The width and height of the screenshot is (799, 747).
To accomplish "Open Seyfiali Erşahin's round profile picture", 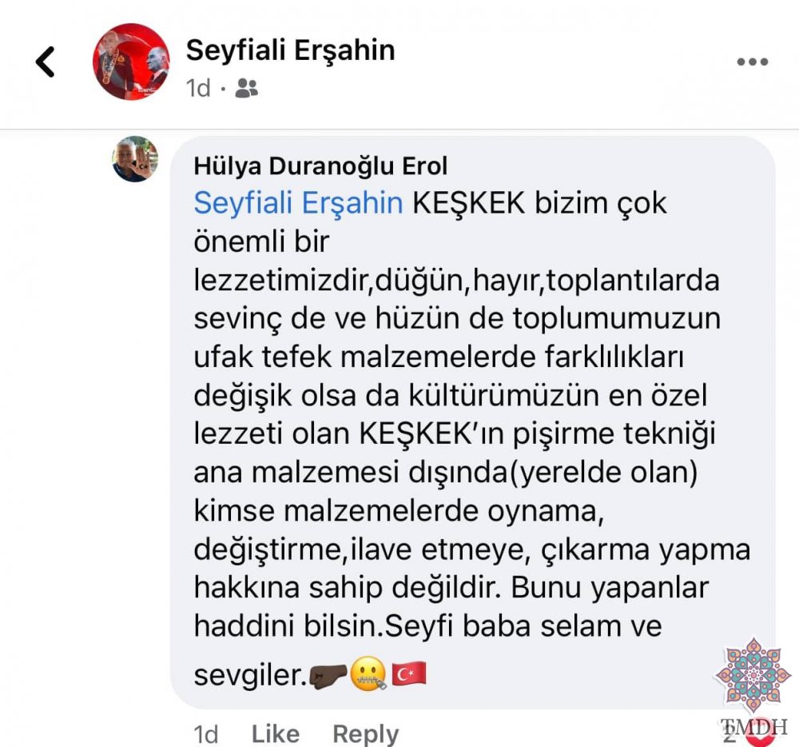I will tap(131, 62).
